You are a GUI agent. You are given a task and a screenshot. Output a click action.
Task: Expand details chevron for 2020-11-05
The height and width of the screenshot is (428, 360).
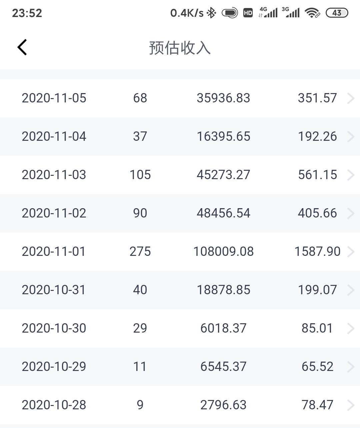(350, 98)
